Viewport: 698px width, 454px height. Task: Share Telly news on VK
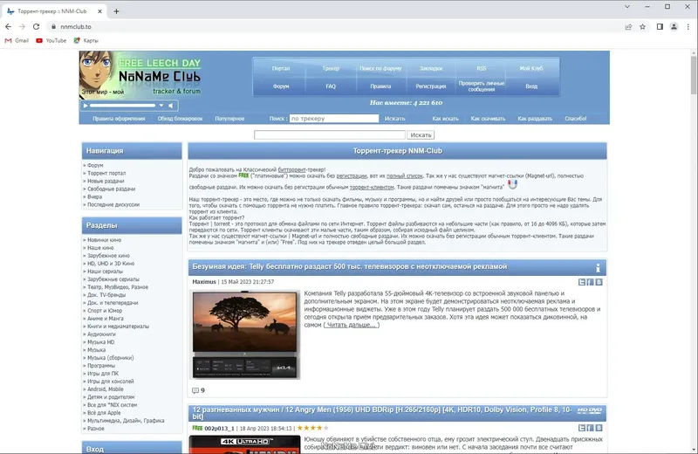pyautogui.click(x=599, y=282)
